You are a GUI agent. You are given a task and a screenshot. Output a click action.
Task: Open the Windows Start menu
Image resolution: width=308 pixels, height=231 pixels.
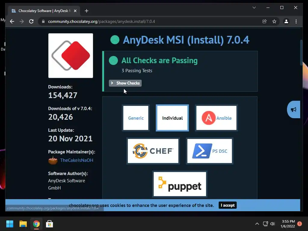10,224
